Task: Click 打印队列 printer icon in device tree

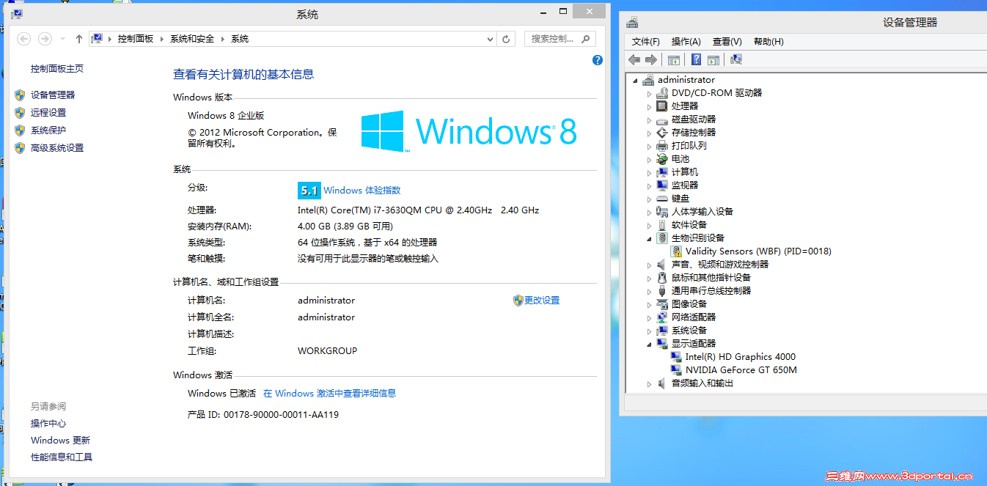Action: pos(662,146)
